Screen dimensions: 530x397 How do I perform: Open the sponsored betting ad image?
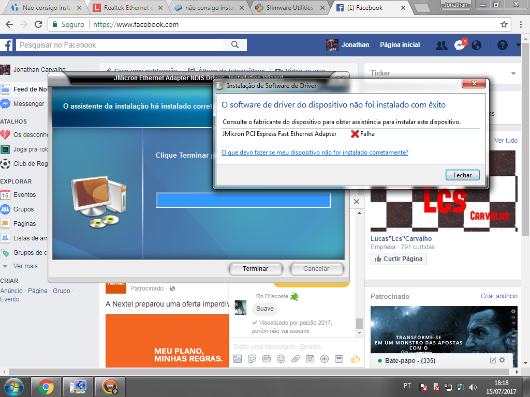(x=444, y=330)
